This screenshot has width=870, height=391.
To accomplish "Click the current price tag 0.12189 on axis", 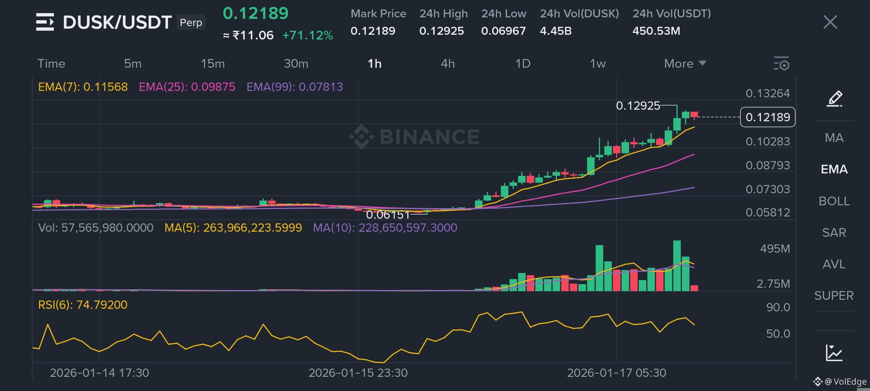I will (x=768, y=117).
